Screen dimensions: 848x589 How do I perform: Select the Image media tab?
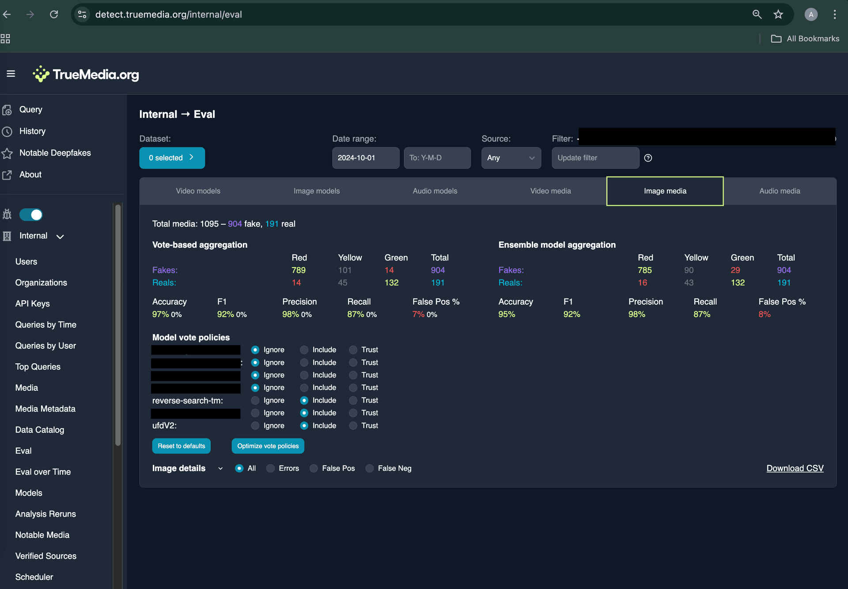[x=665, y=191]
